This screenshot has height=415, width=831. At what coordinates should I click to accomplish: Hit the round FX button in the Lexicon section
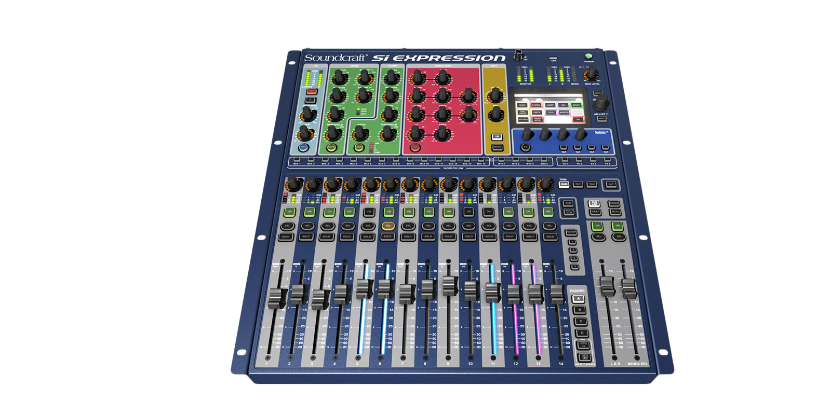point(526,147)
